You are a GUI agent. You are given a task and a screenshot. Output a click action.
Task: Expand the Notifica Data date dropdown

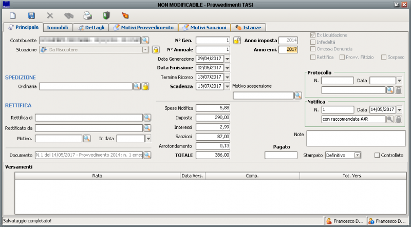pos(399,110)
